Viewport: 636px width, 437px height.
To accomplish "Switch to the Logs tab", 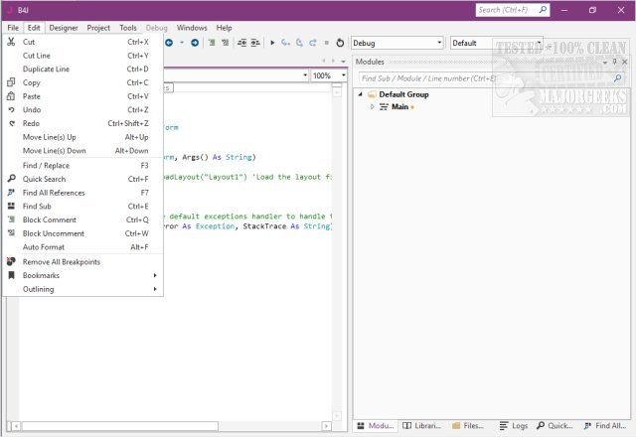I will tap(514, 425).
